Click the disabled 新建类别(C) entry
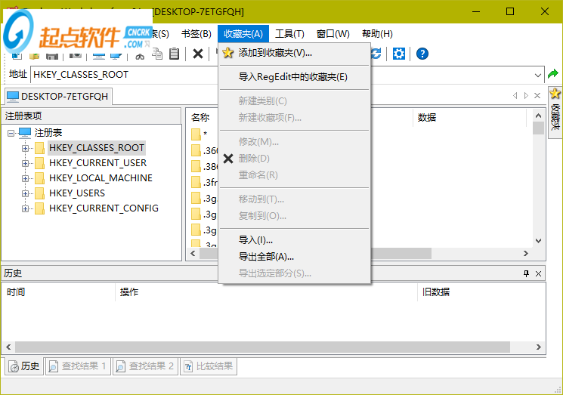Viewport: 563px width, 395px height. [x=295, y=100]
